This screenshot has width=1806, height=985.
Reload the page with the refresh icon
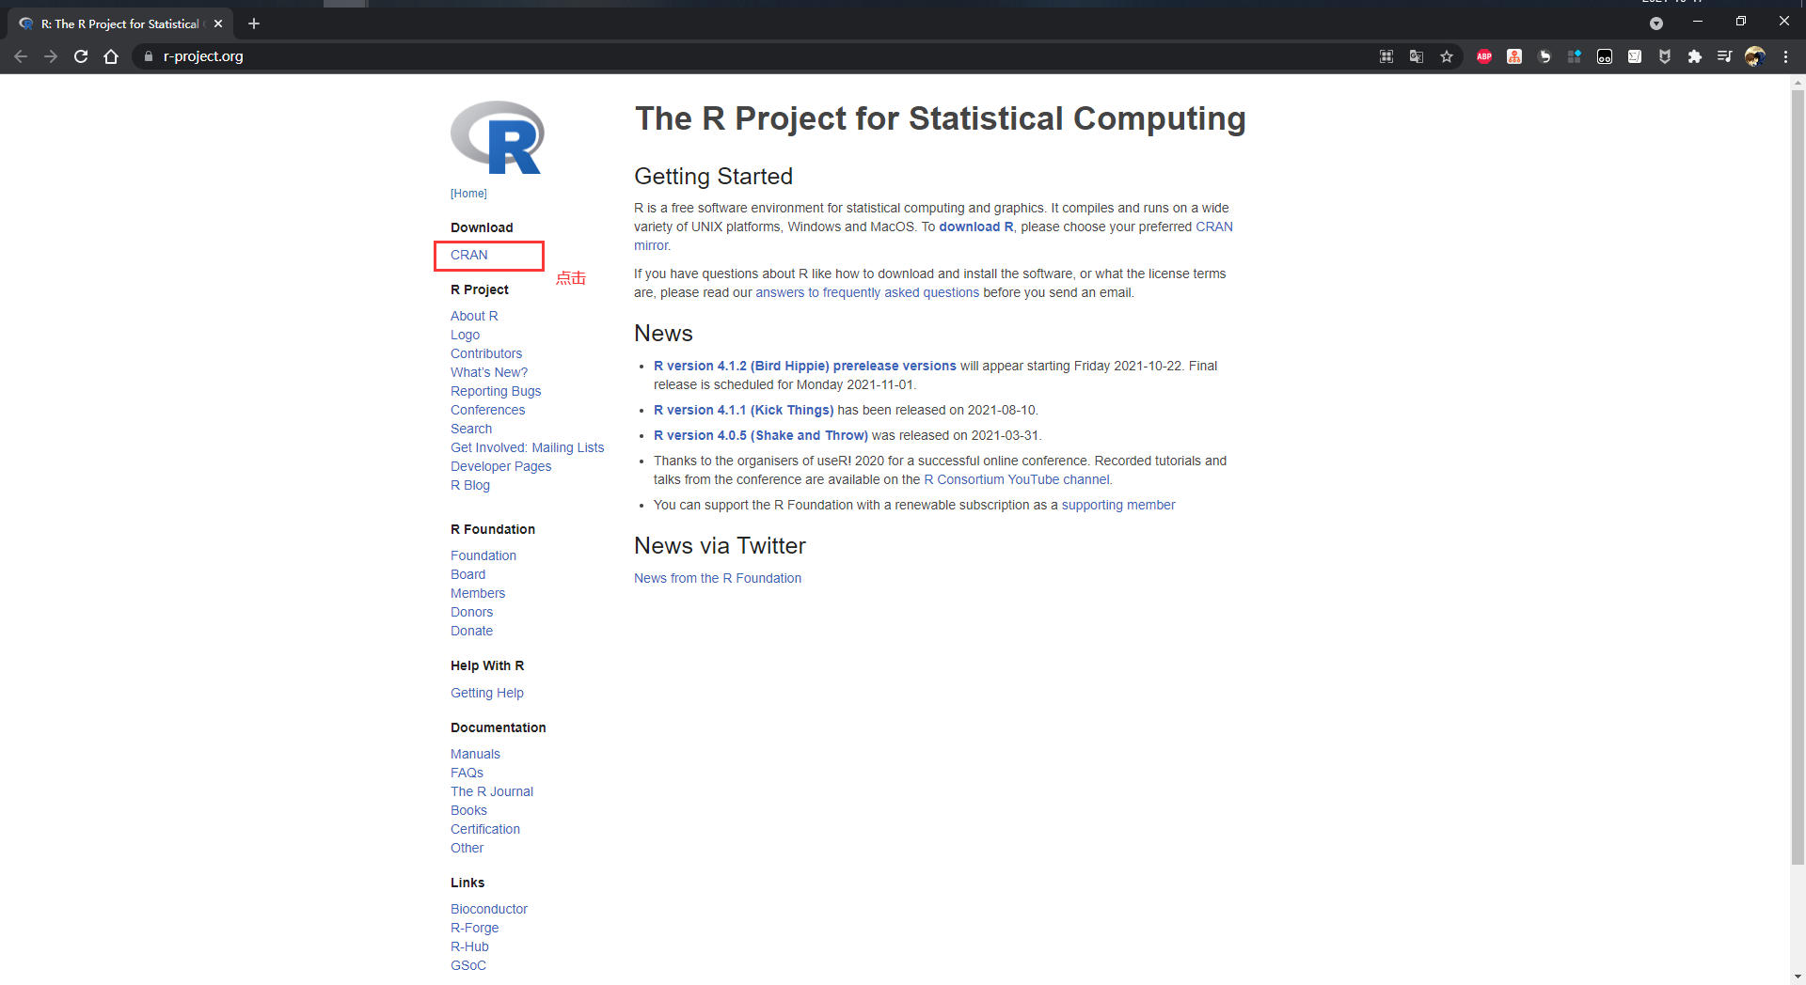(x=81, y=56)
